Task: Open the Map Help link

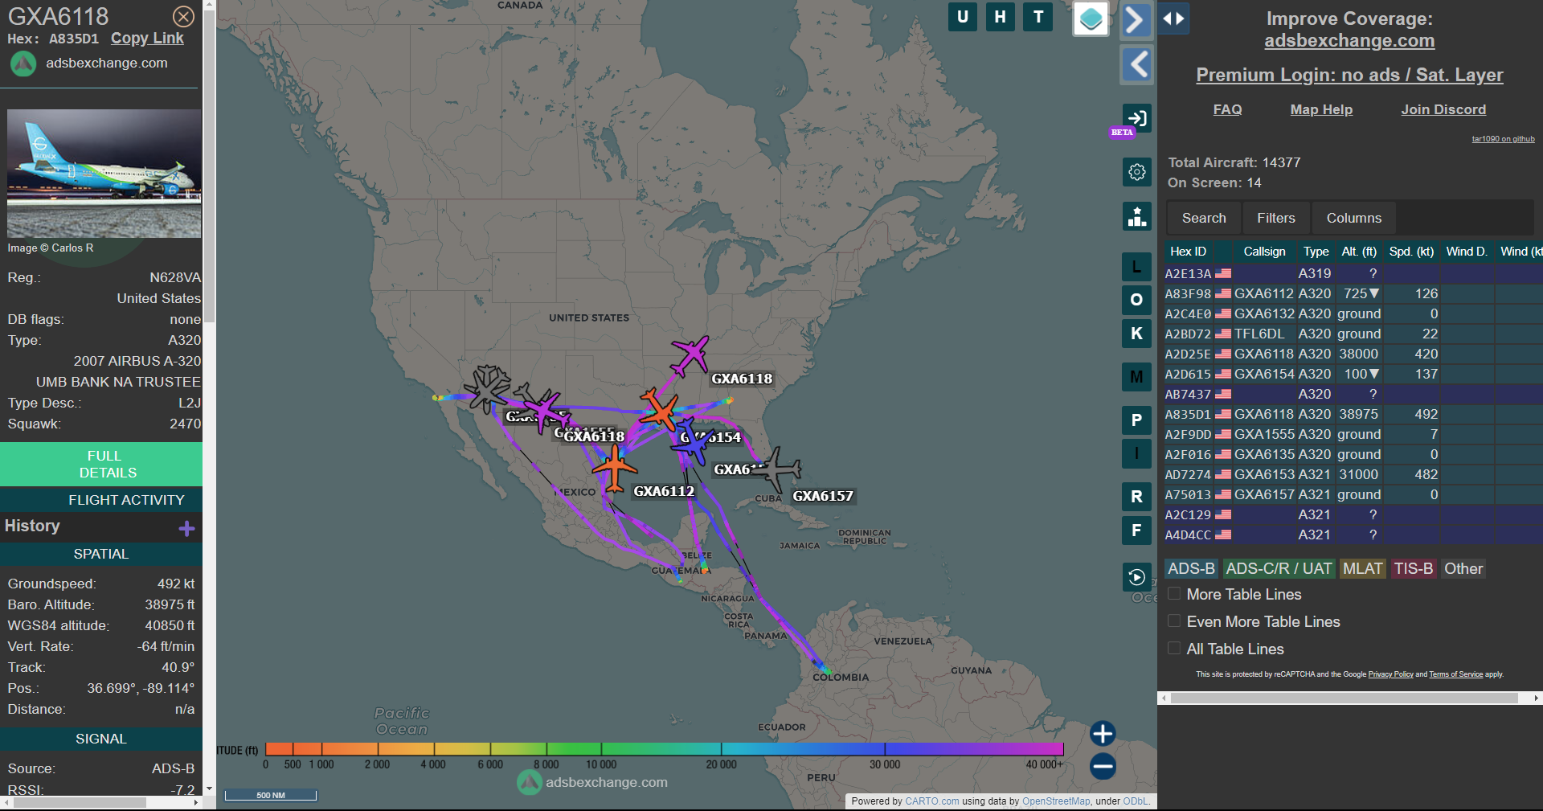Action: pos(1321,109)
